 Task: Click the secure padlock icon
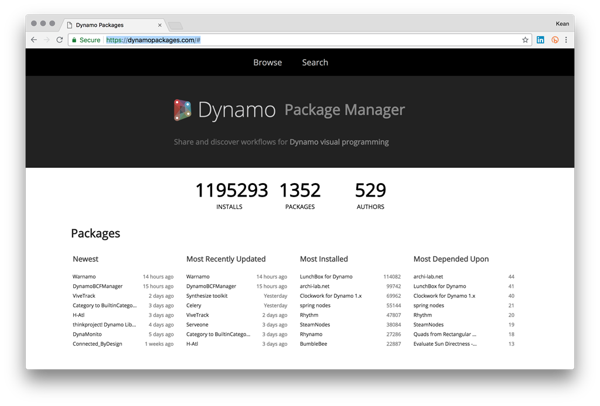(x=74, y=40)
